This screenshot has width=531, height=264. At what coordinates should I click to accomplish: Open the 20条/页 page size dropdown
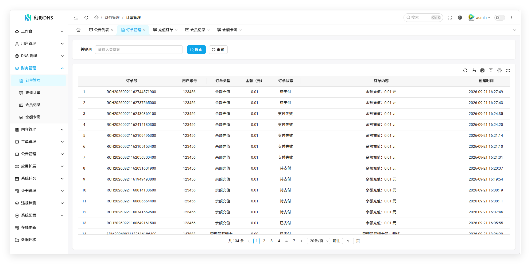click(x=319, y=241)
